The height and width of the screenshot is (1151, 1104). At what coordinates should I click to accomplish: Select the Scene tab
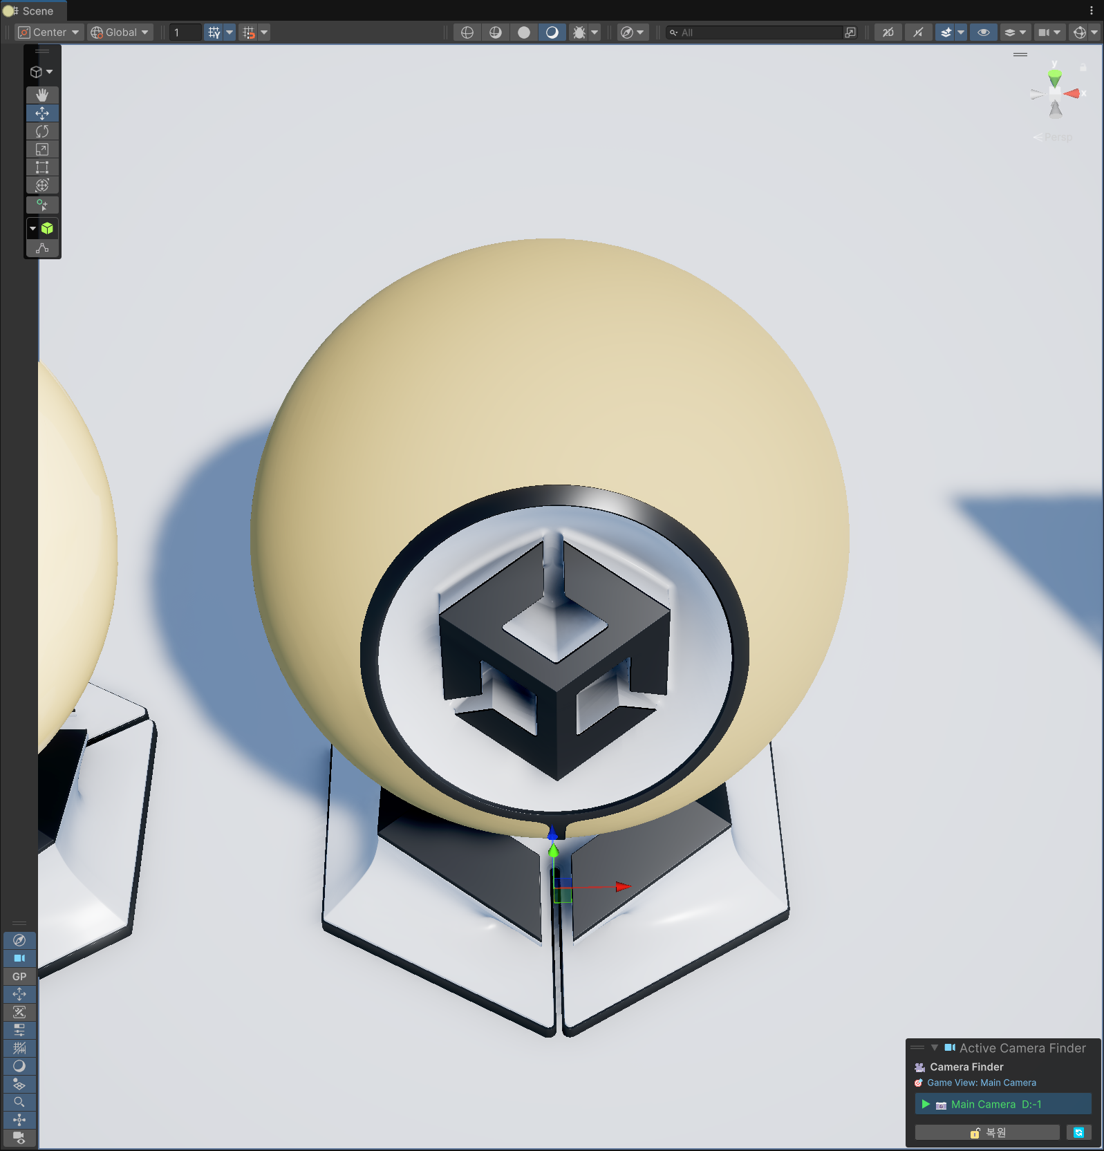coord(33,11)
